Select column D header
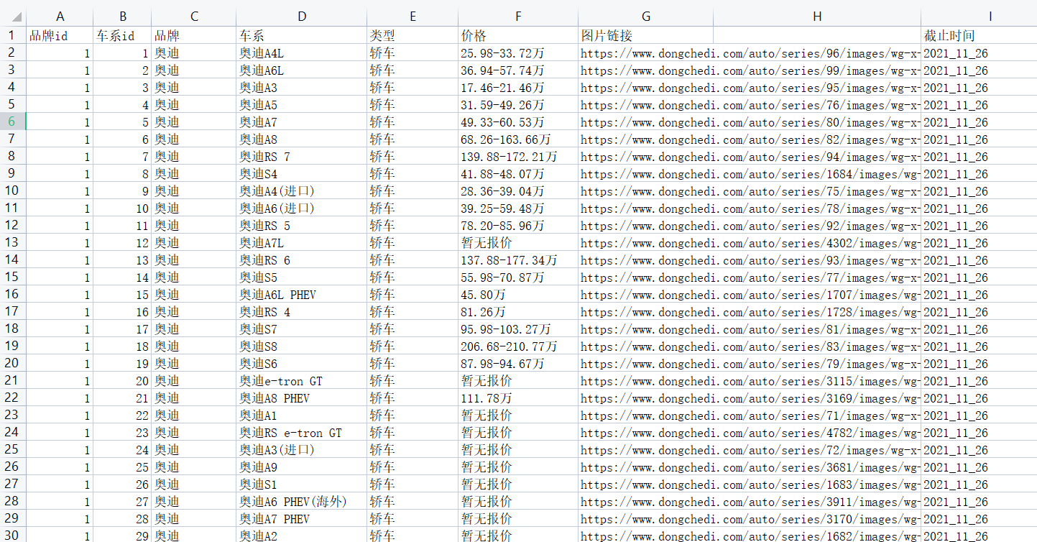 (x=302, y=17)
